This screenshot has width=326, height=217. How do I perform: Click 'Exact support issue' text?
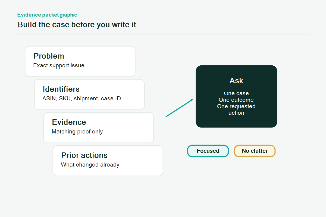click(59, 65)
